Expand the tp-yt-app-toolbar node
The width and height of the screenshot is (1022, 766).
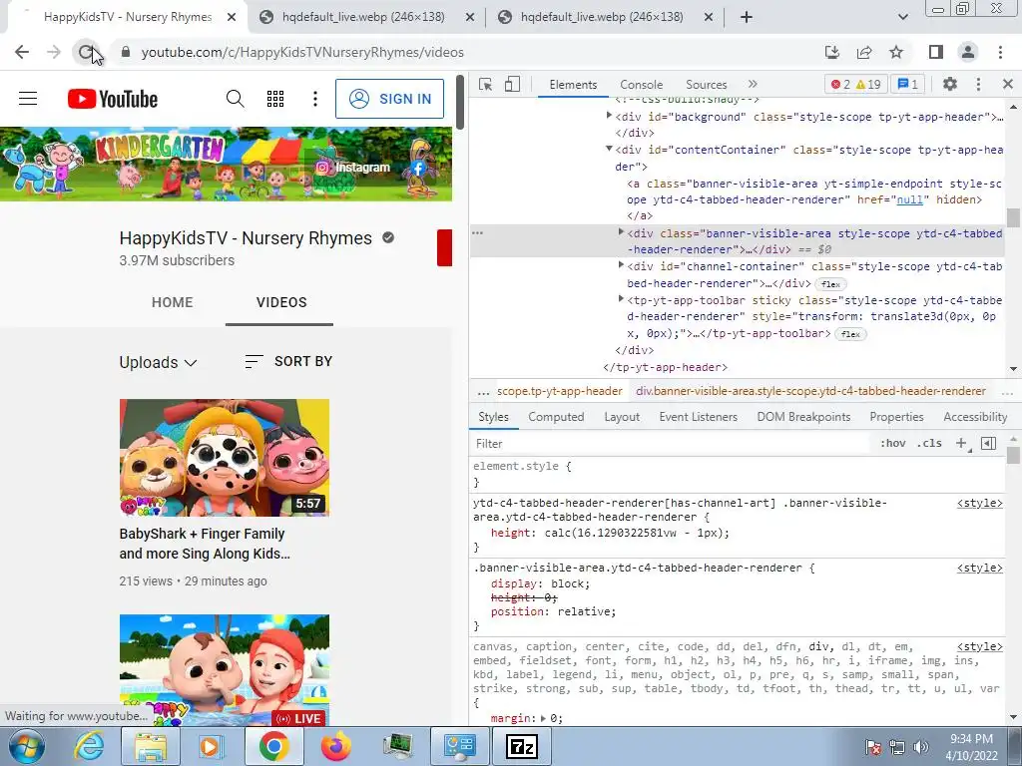click(621, 299)
